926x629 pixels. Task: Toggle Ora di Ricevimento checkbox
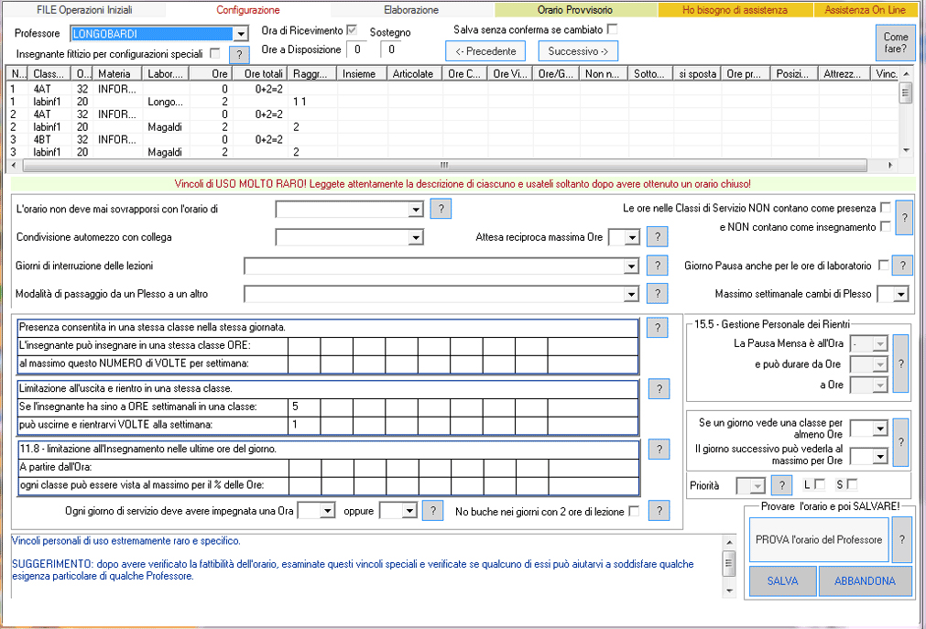click(352, 30)
